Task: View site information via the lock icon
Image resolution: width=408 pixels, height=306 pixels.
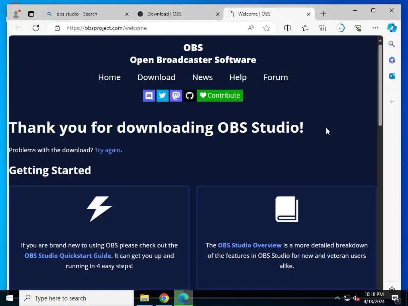Action: point(57,28)
